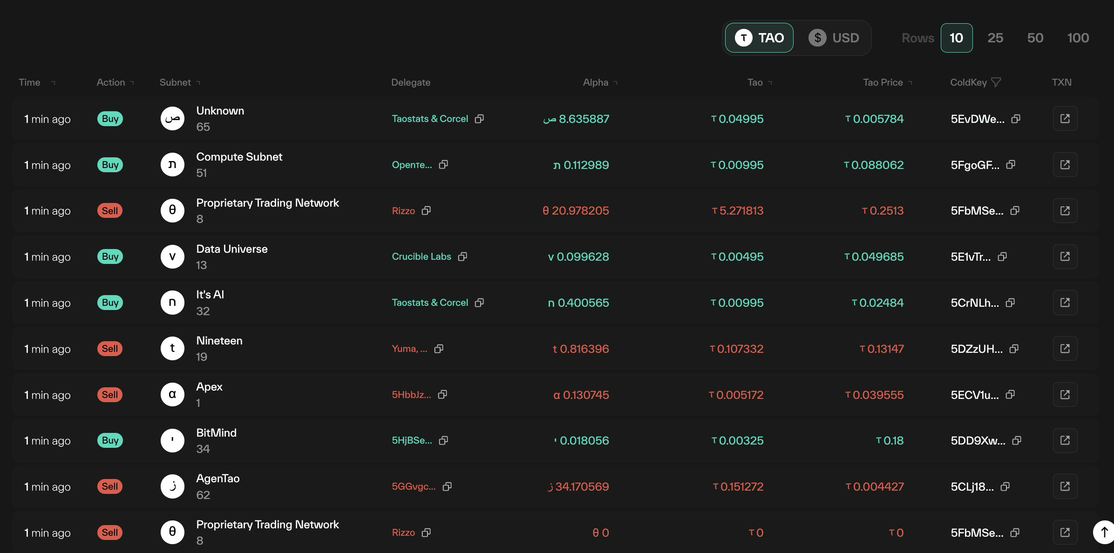Copy coldkey 5FgoGF...
This screenshot has height=553, width=1114.
point(1011,165)
